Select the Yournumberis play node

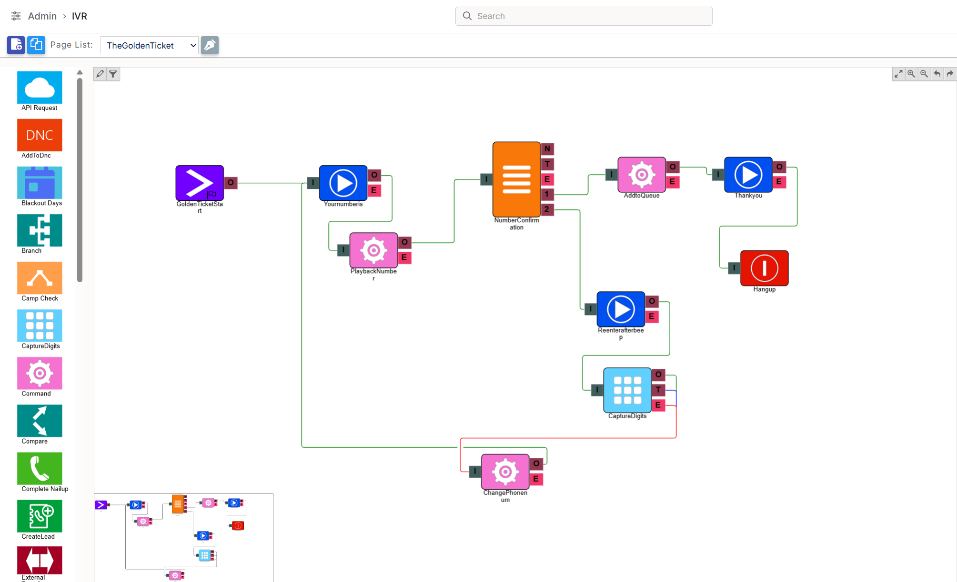(x=343, y=183)
